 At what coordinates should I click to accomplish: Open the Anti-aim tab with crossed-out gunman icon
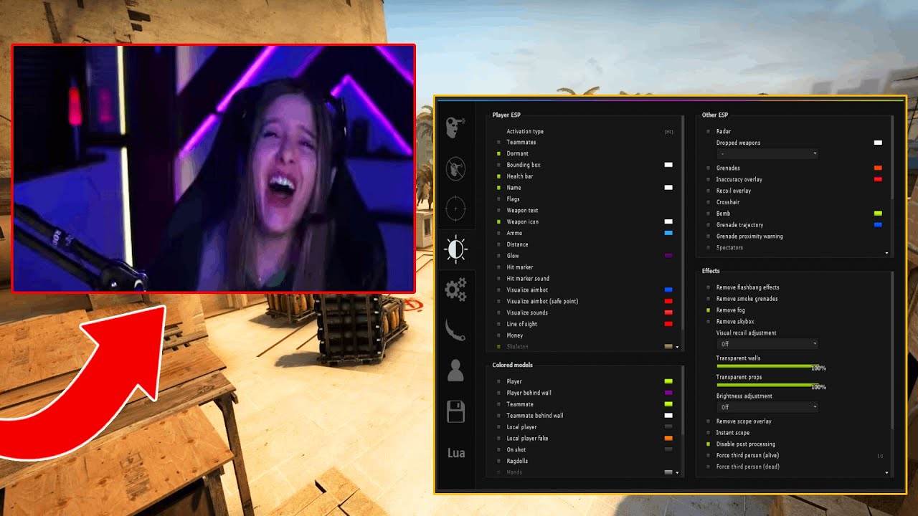coord(455,169)
